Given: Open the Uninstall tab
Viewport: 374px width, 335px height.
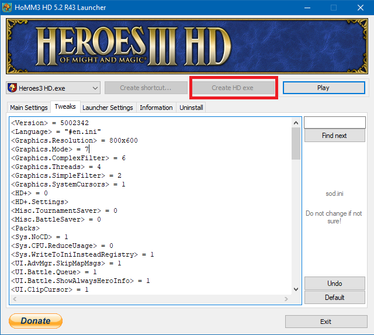Looking at the screenshot, I should coord(191,108).
